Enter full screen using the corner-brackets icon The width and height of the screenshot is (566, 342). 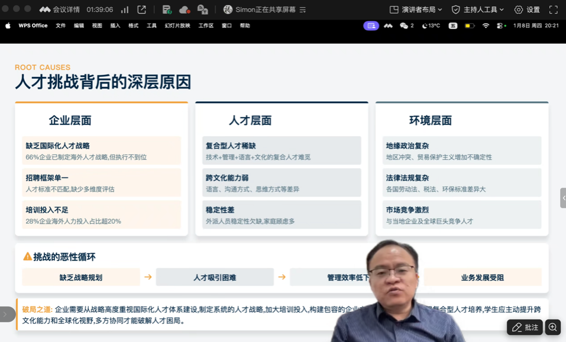coord(554,9)
